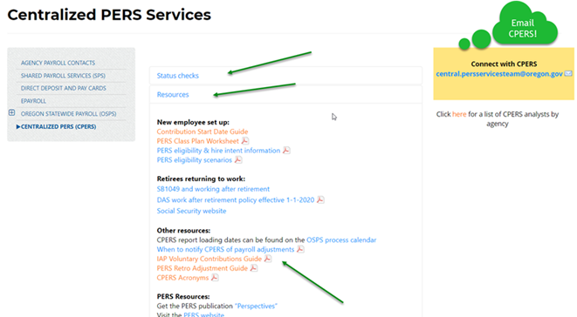The image size is (577, 317).
Task: Click PDF icon beside PERS Class Plan Worksheet
Action: point(244,141)
